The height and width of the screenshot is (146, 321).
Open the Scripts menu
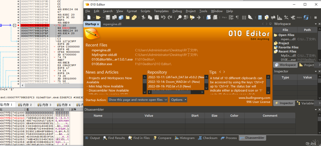145,11
